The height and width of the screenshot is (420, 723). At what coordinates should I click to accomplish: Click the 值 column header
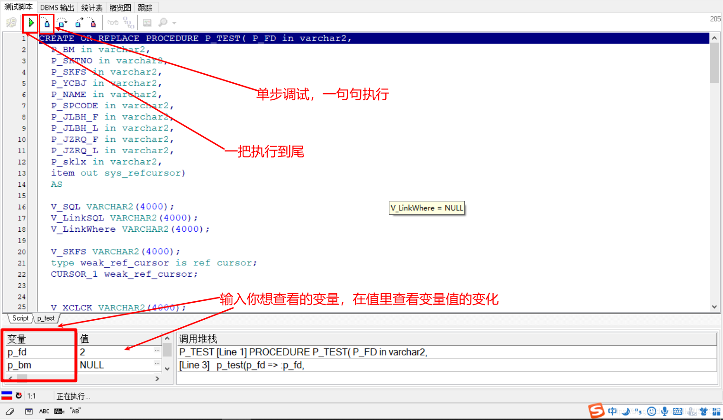tap(119, 339)
